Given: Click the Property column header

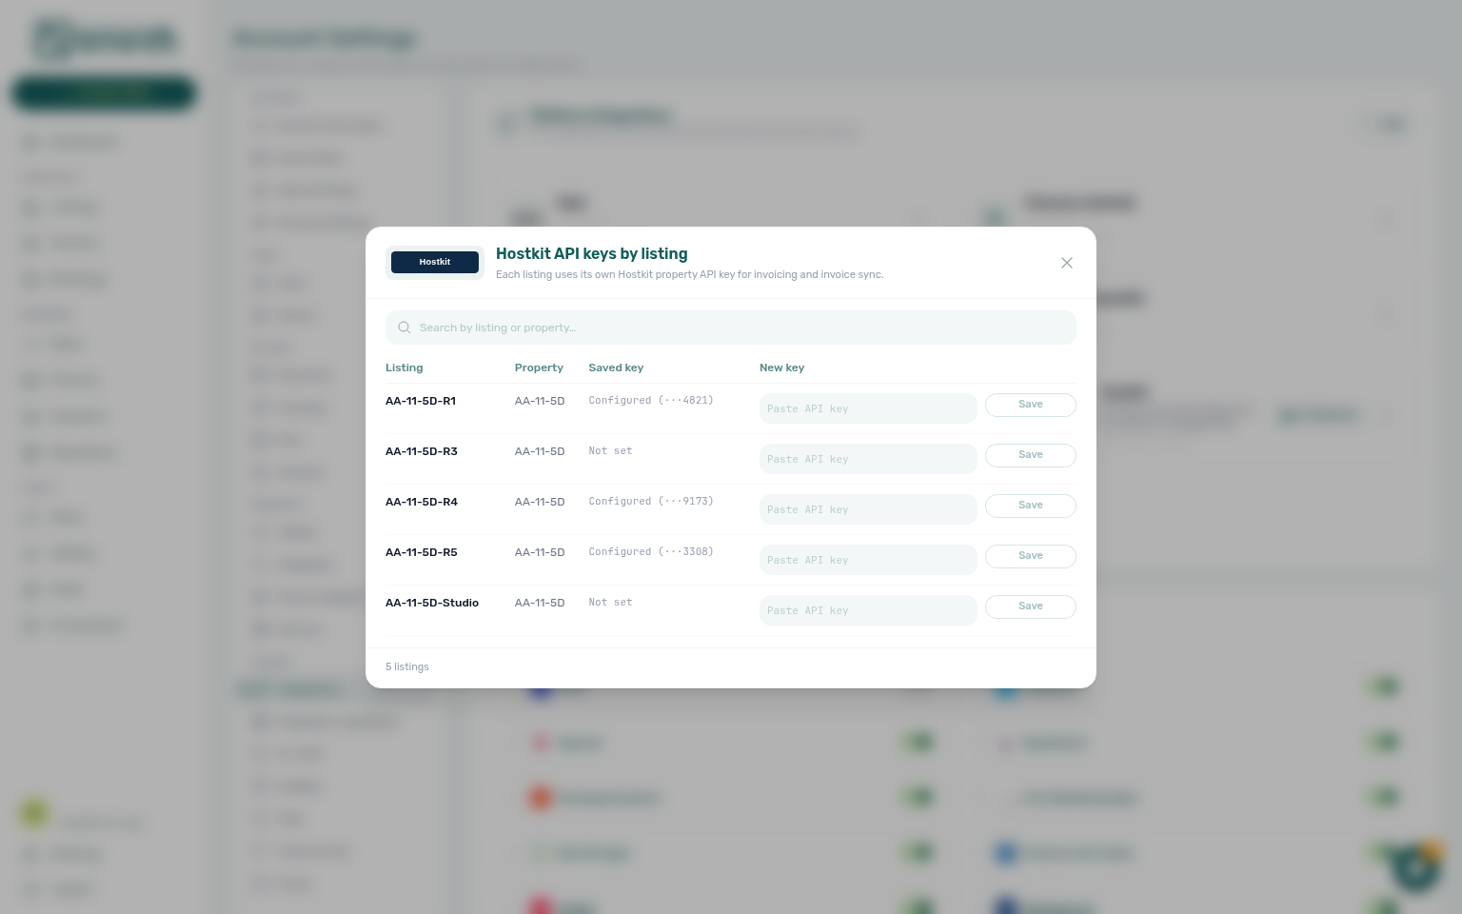Looking at the screenshot, I should tap(539, 368).
